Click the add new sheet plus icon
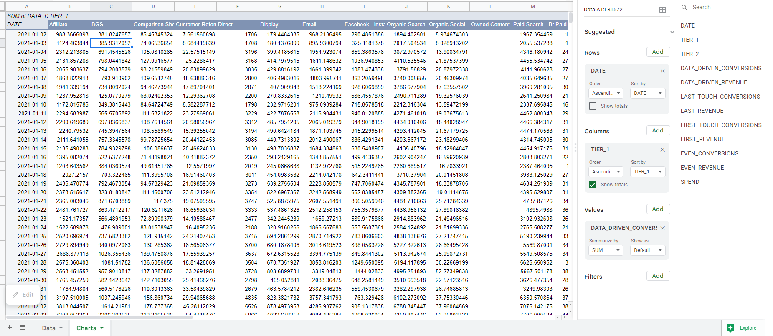This screenshot has height=336, width=773. pyautogui.click(x=10, y=328)
